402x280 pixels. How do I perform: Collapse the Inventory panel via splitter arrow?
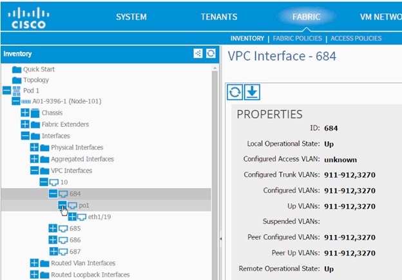(x=221, y=239)
